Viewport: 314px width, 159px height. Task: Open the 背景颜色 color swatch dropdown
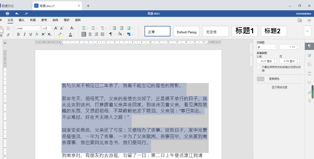tap(262, 79)
